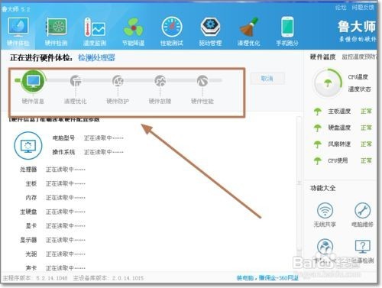This screenshot has height=288, width=382.
Task: Select the 硬件防护 step icon
Action: click(118, 80)
